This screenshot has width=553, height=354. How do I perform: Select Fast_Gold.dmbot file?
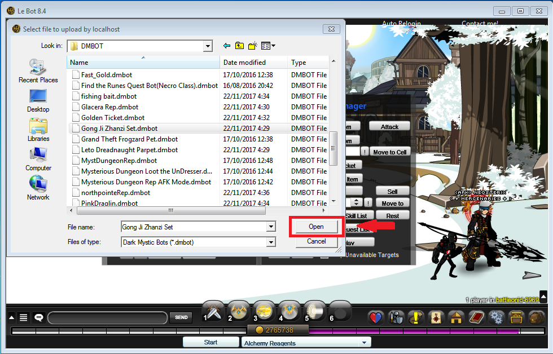coord(107,74)
